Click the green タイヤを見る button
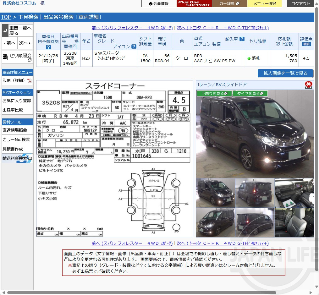The height and width of the screenshot is (295, 319). coord(250,93)
